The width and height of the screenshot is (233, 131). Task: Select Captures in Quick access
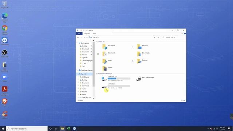point(84,57)
